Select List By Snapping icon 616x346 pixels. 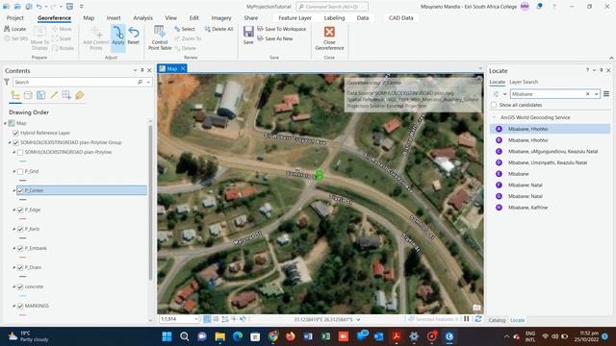click(66, 95)
